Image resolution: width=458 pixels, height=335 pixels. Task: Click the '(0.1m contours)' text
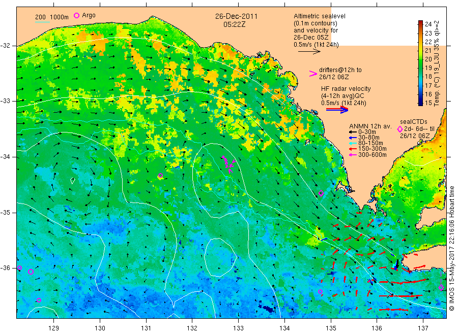[316, 23]
